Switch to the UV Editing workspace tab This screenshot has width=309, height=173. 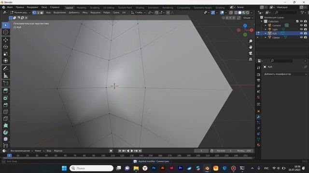click(109, 8)
